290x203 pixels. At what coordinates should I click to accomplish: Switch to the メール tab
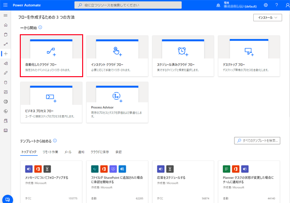[68, 152]
